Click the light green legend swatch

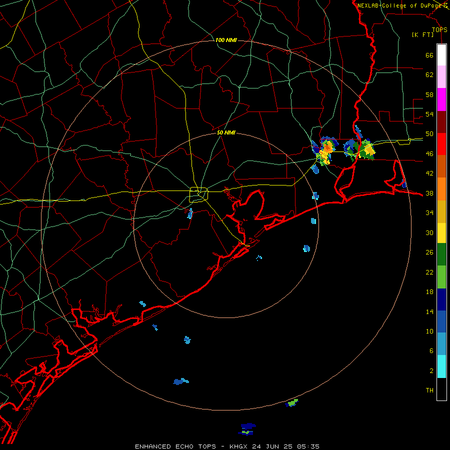[x=441, y=277]
